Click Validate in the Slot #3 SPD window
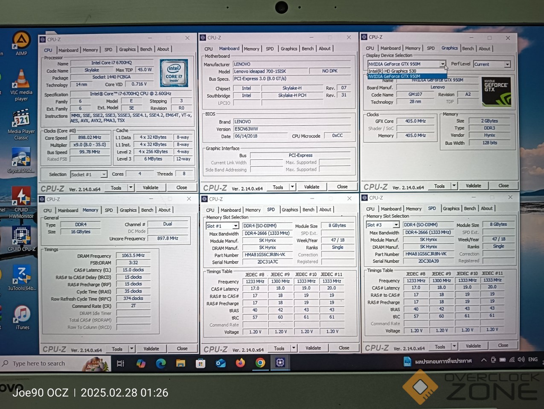Viewport: 544px width, 409px height. point(473,346)
